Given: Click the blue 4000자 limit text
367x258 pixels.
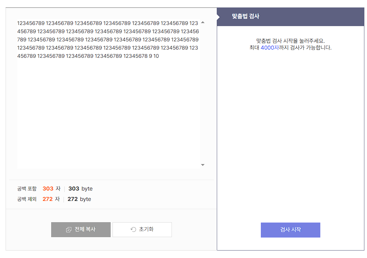Looking at the screenshot, I should (x=269, y=48).
